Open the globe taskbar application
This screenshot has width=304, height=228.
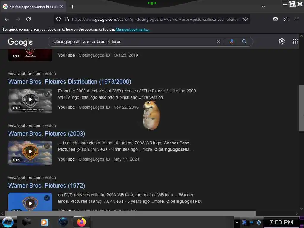coord(63,222)
